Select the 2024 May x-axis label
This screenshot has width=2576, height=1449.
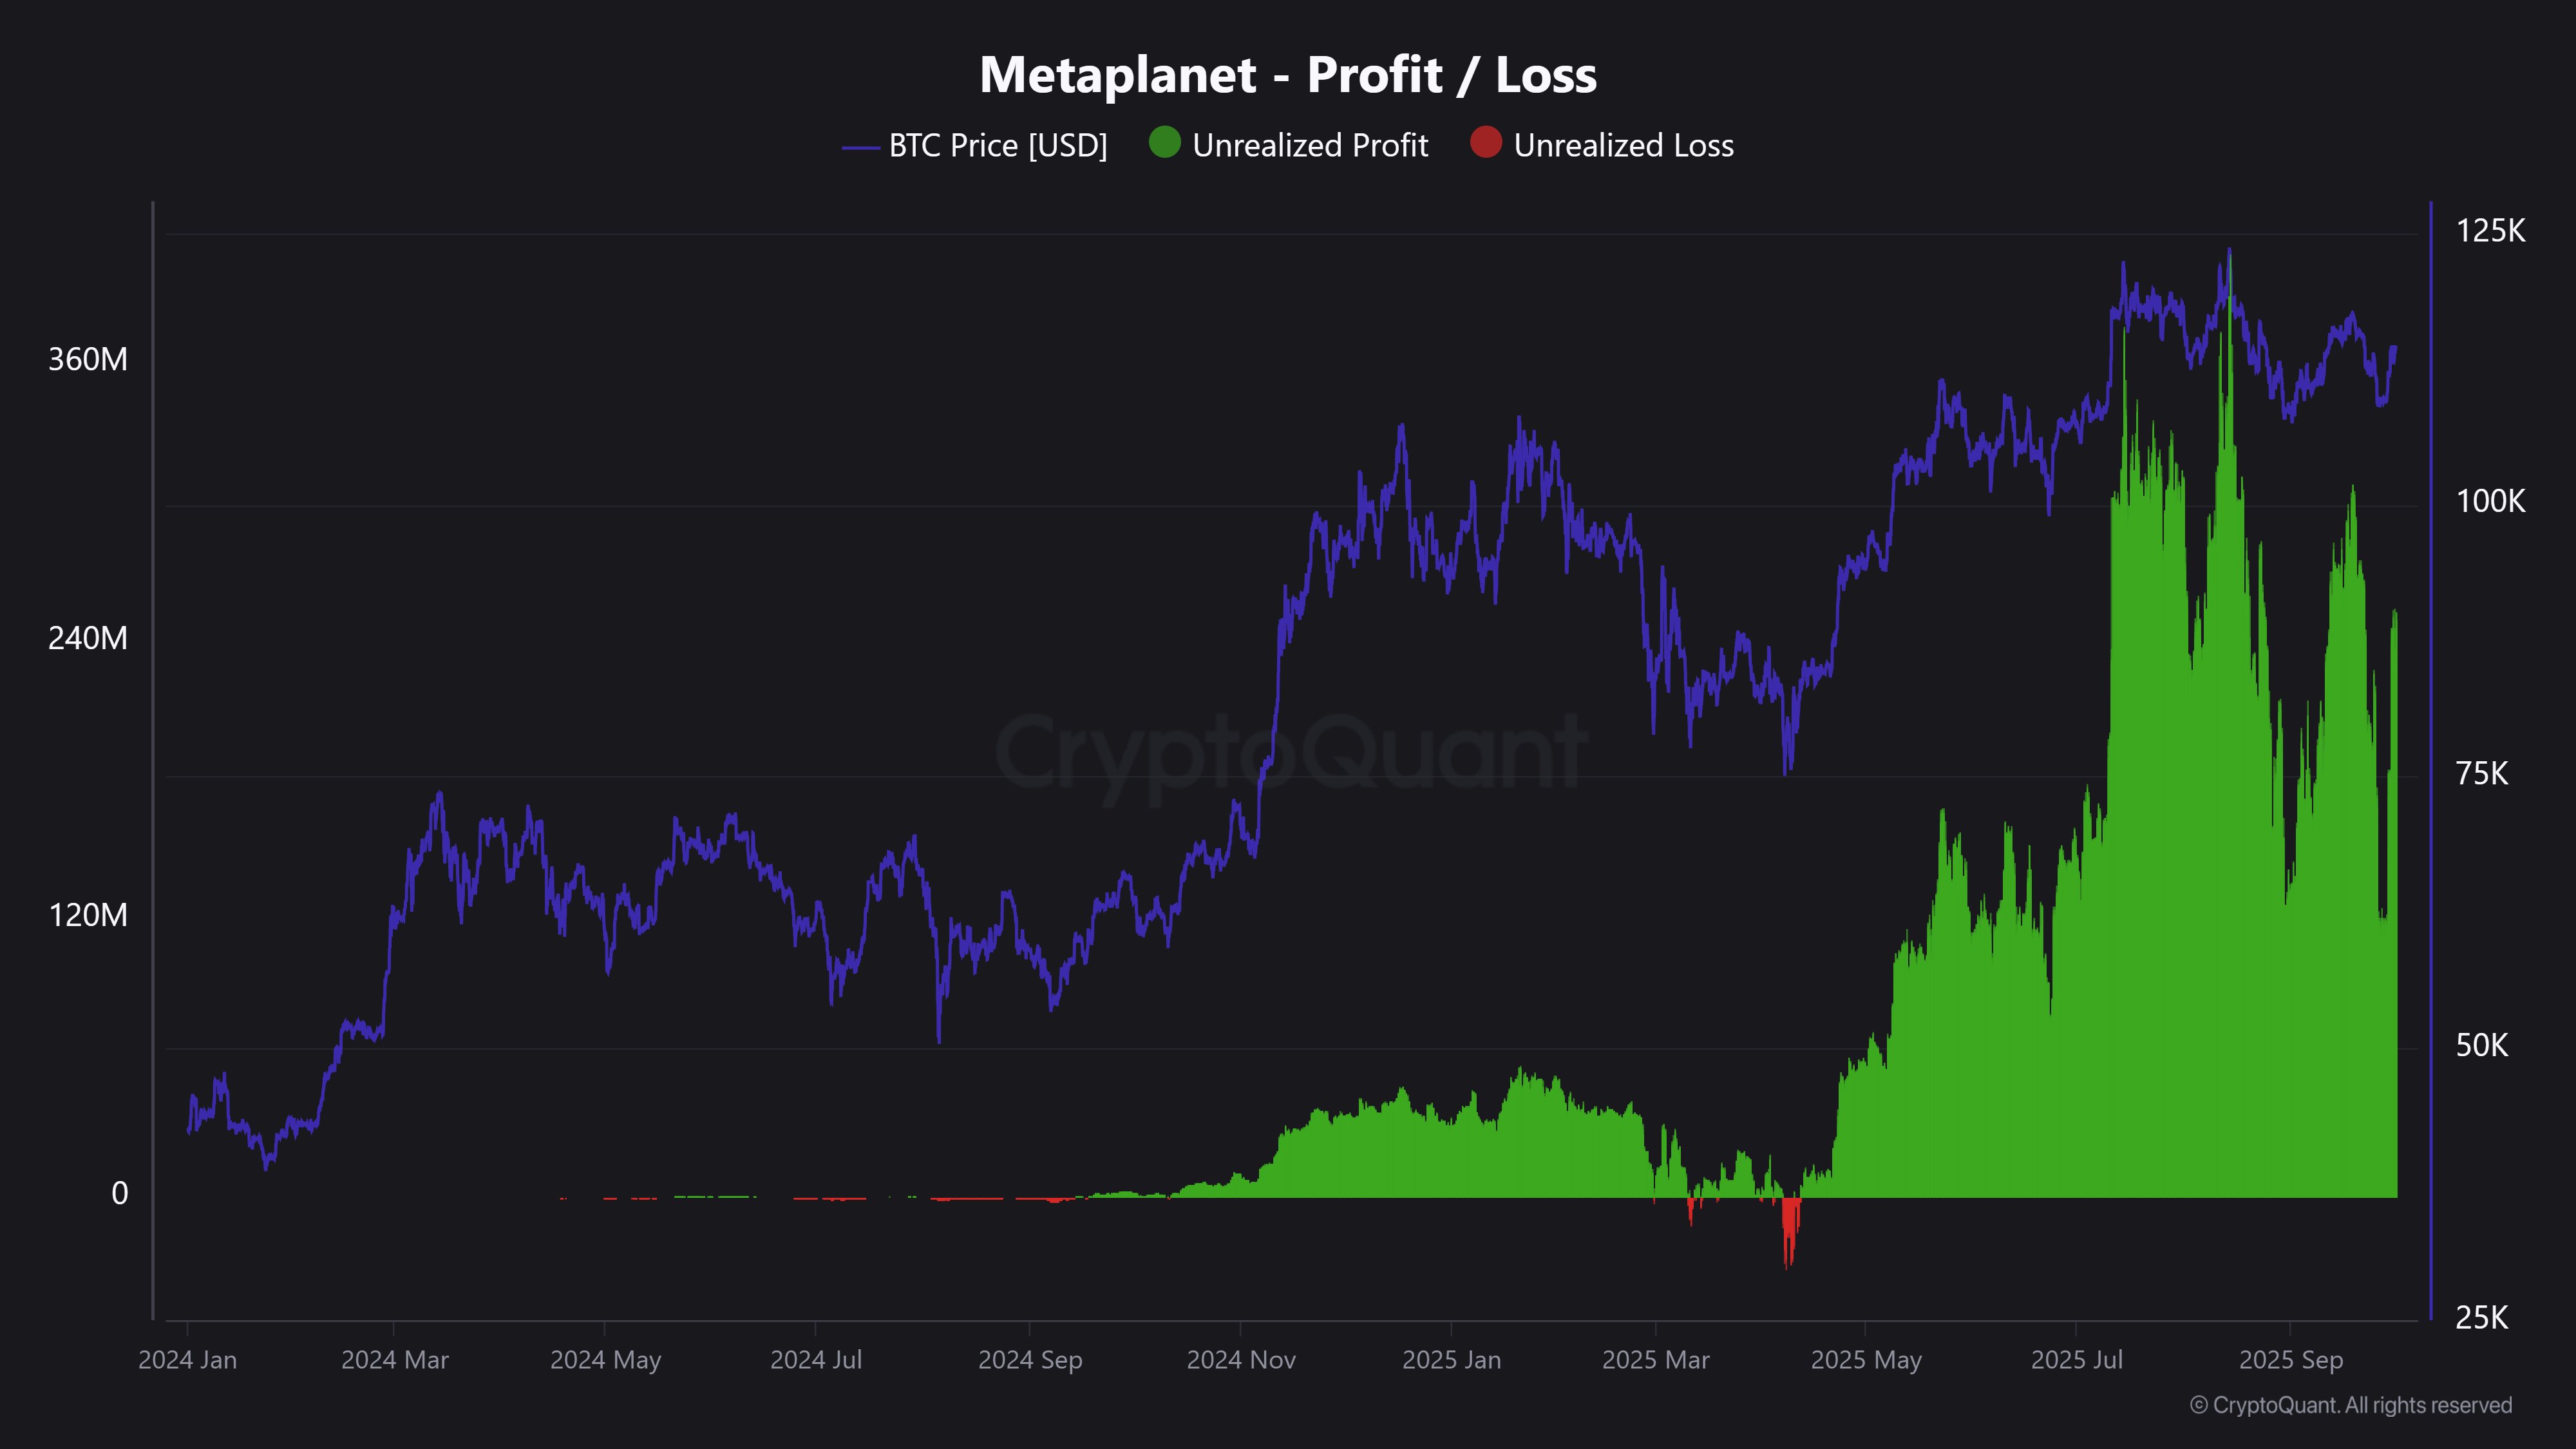click(x=605, y=1360)
